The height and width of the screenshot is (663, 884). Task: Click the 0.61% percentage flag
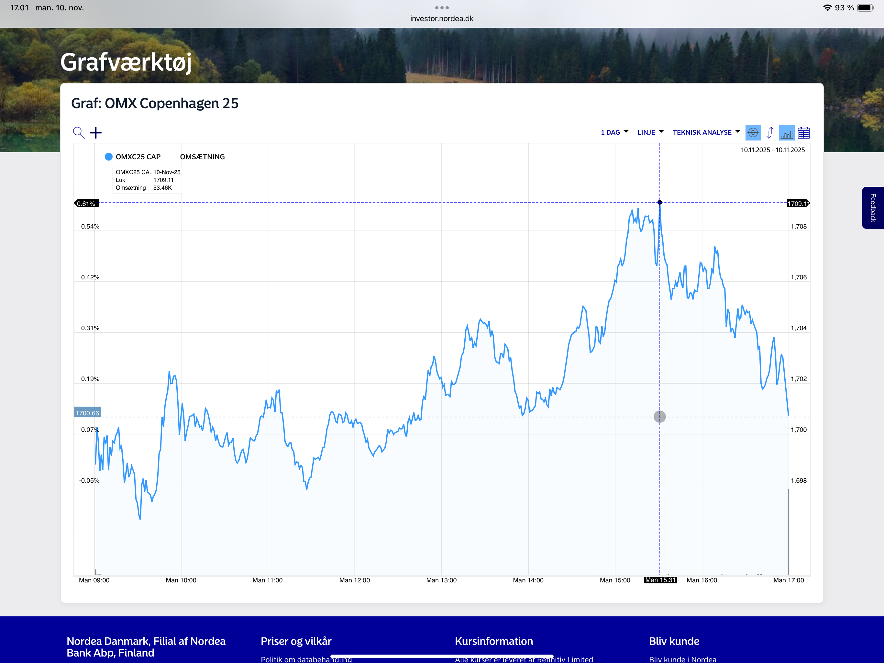[x=87, y=203]
